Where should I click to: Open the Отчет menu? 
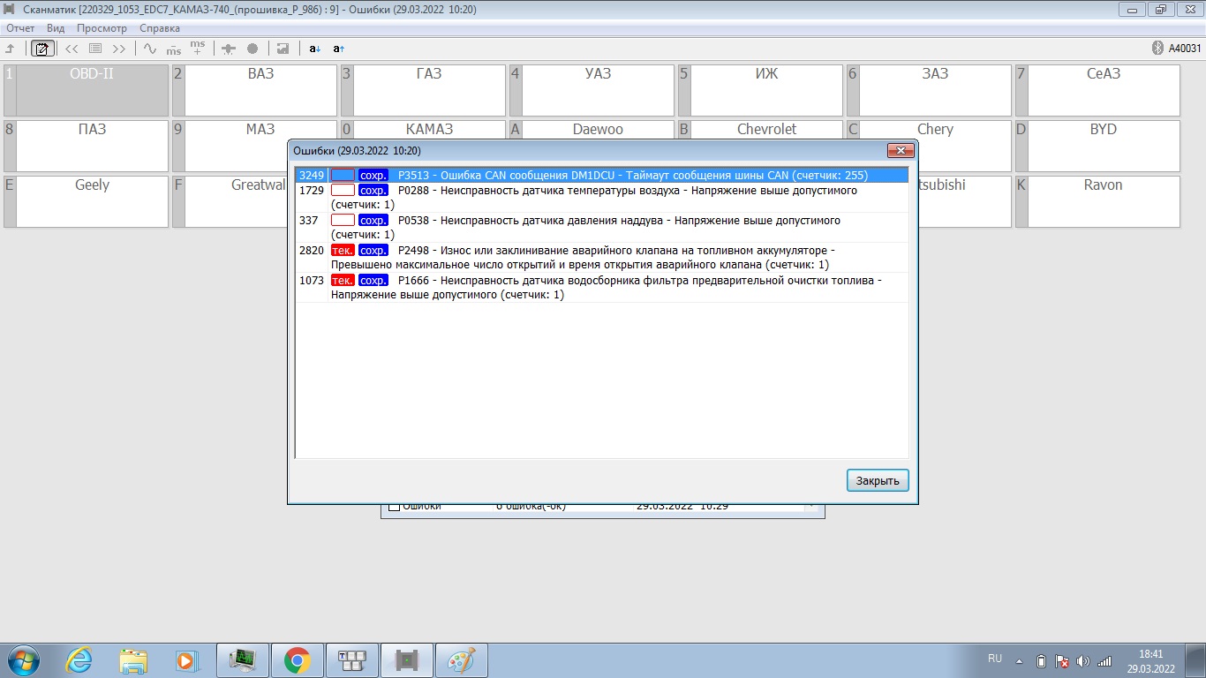20,28
